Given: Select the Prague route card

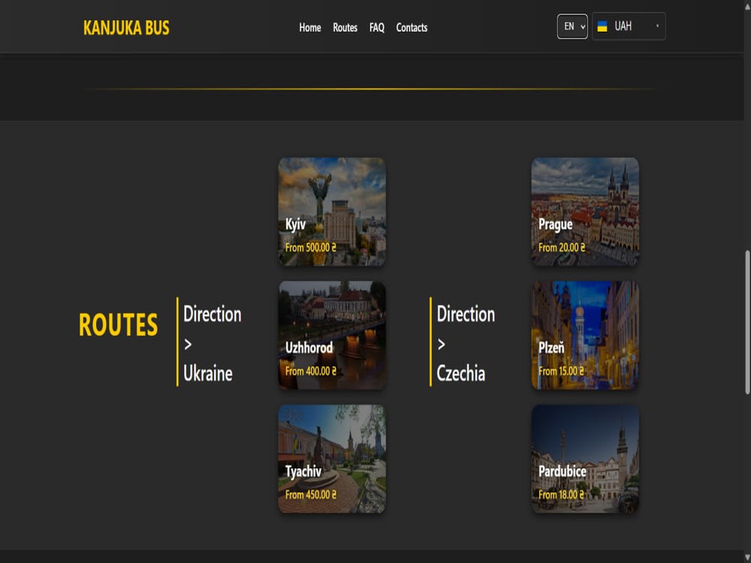Looking at the screenshot, I should 585,212.
